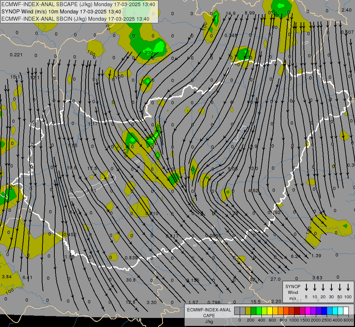Click the 3.30 value near bottom
355x327 pixels.
pos(152,303)
